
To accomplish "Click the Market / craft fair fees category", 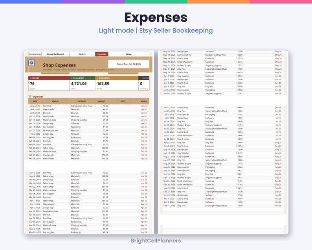I will point(215,55).
